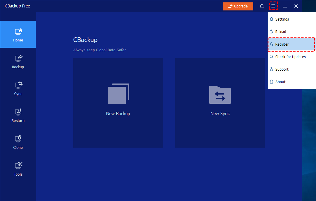Choose Reload in the menu
Image resolution: width=316 pixels, height=201 pixels.
280,32
